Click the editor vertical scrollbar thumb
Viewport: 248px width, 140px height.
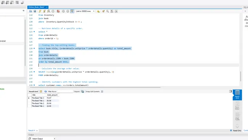click(x=241, y=76)
